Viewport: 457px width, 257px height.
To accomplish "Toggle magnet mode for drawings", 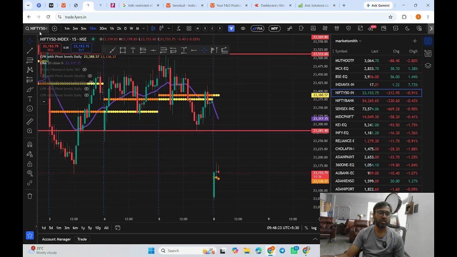I will tap(30, 145).
